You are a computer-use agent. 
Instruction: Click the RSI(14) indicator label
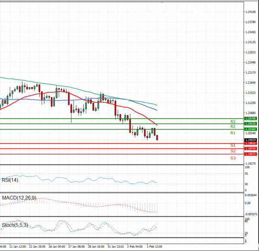click(10, 180)
